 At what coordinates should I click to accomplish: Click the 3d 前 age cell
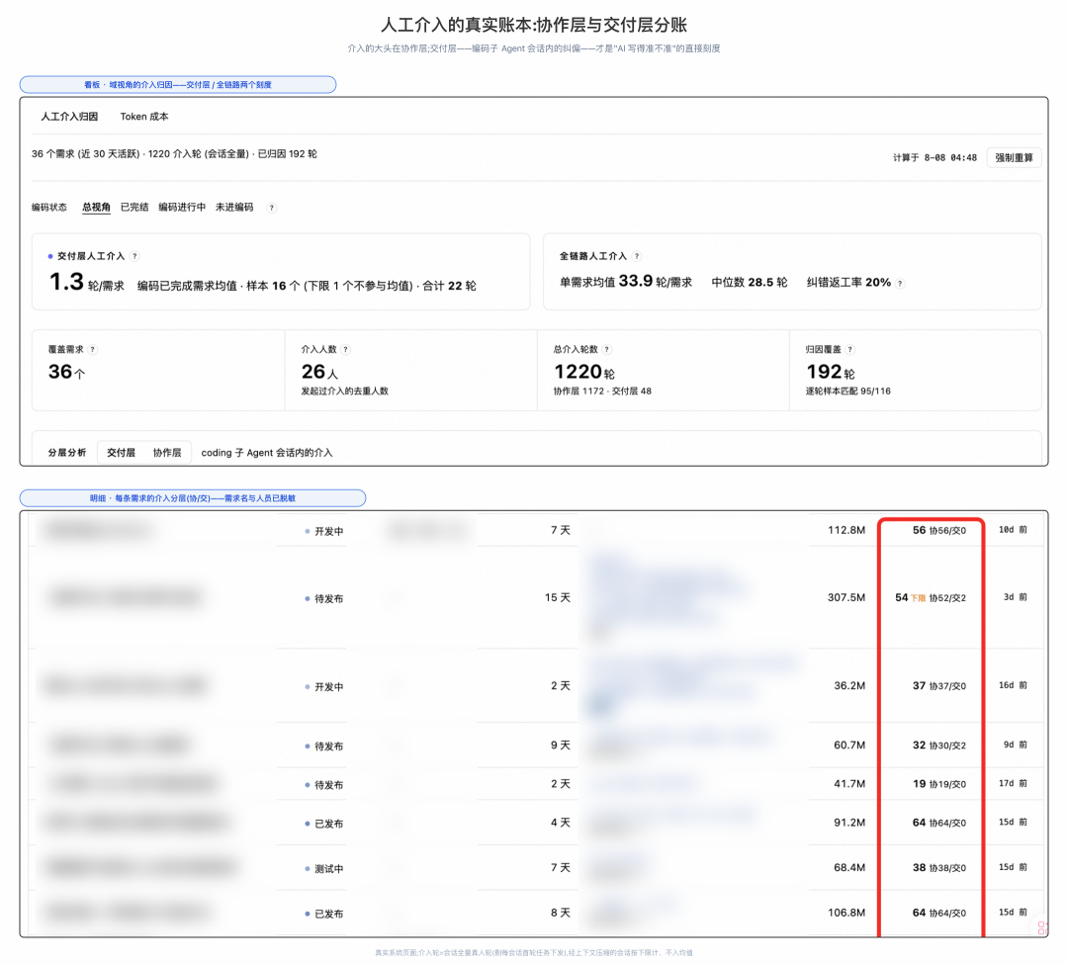click(x=1015, y=597)
